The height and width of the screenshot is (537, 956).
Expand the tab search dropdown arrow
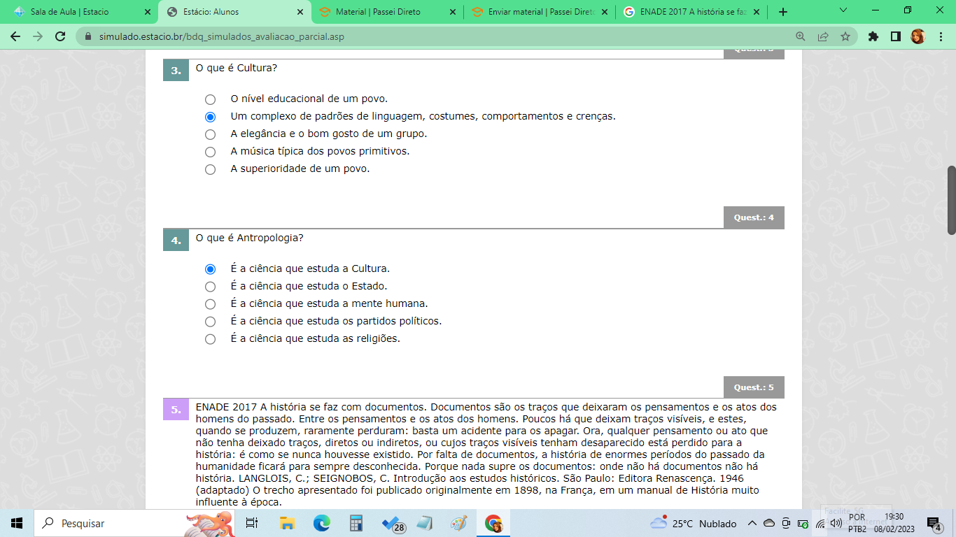click(x=843, y=11)
